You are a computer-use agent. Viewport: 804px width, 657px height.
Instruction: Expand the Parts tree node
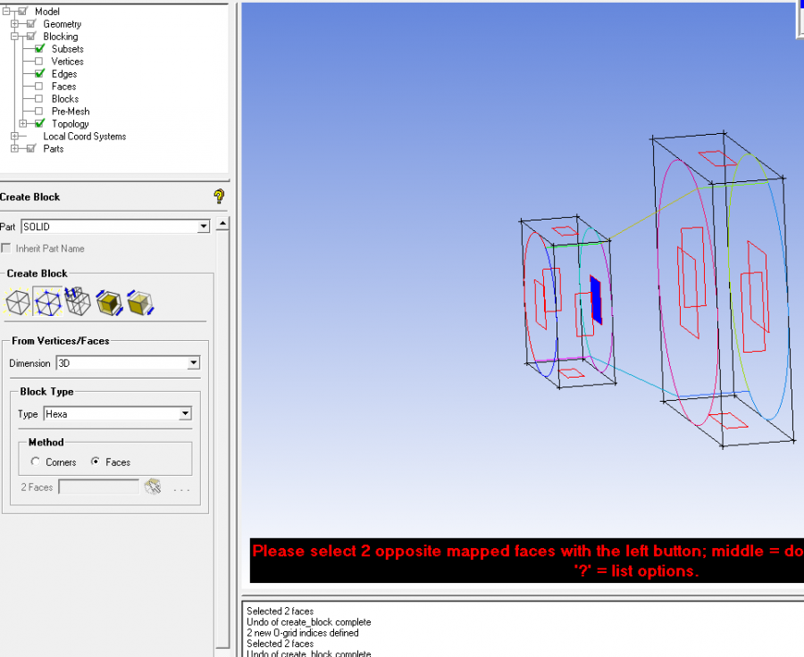(14, 148)
